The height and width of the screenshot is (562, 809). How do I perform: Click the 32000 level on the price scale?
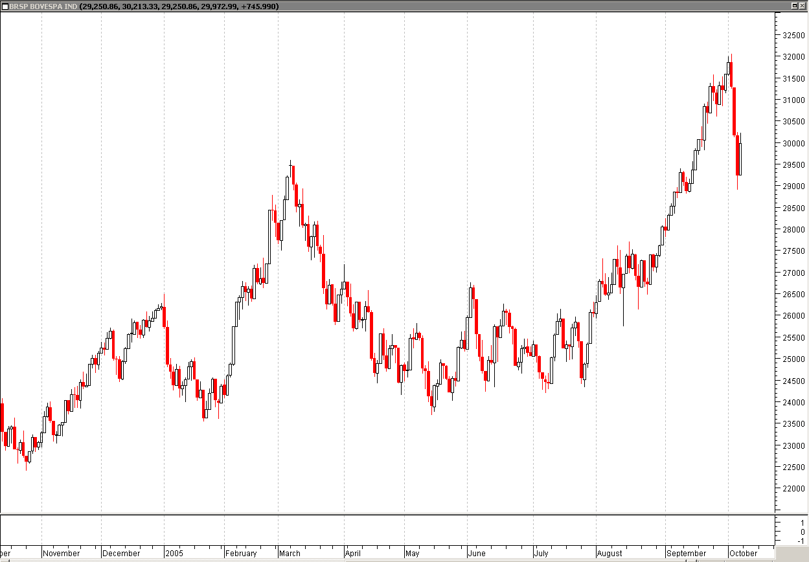(793, 57)
